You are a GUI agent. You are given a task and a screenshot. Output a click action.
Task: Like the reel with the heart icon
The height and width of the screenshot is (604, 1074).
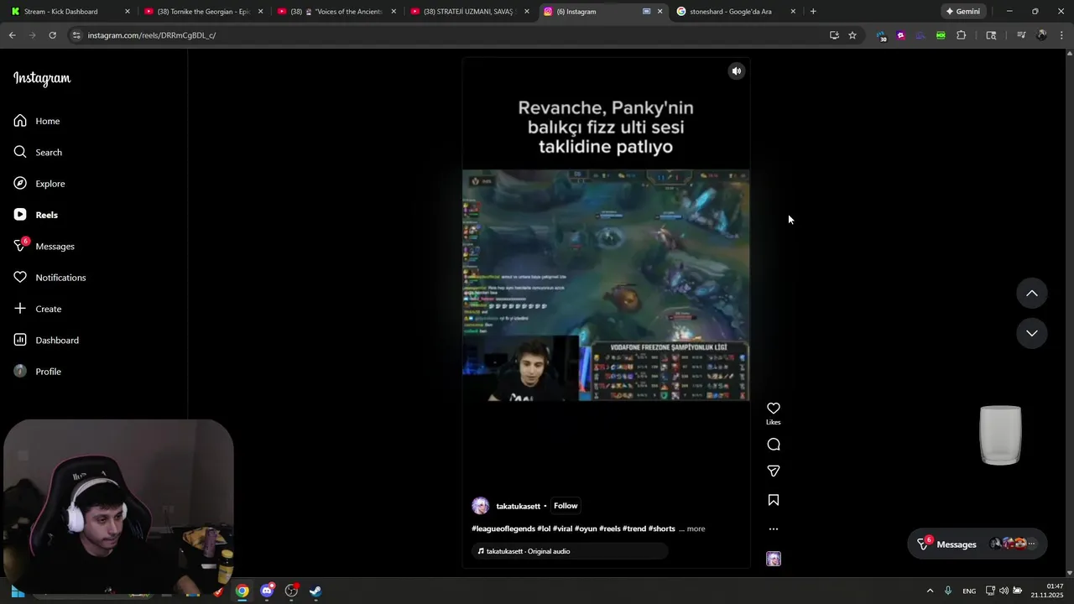[774, 409]
